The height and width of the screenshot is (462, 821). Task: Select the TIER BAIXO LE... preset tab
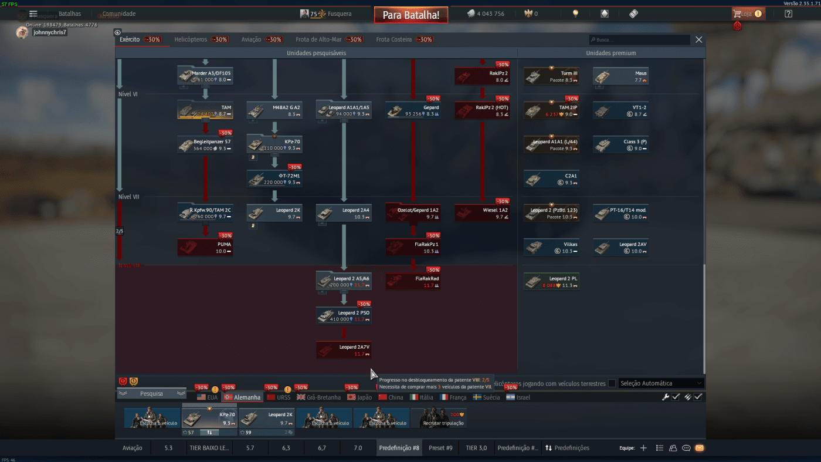click(x=209, y=448)
